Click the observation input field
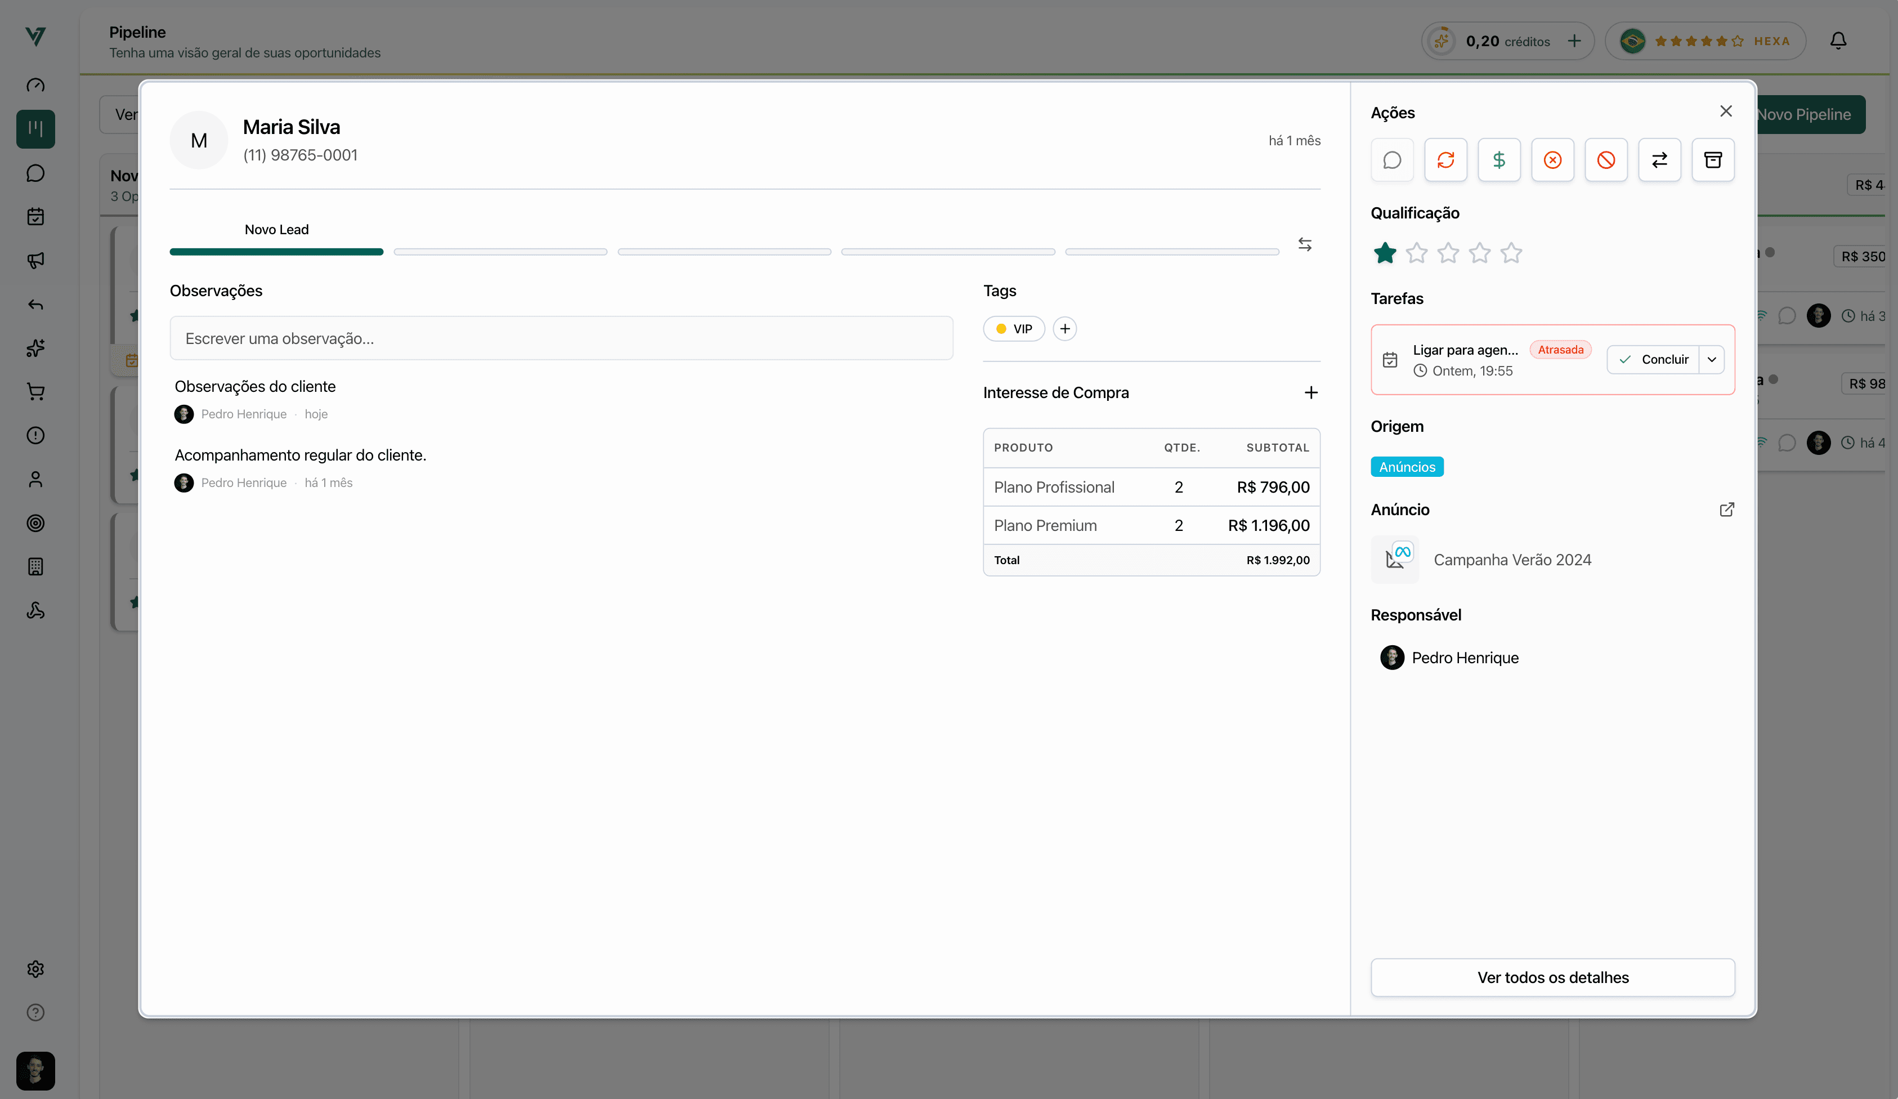This screenshot has width=1898, height=1099. click(561, 338)
